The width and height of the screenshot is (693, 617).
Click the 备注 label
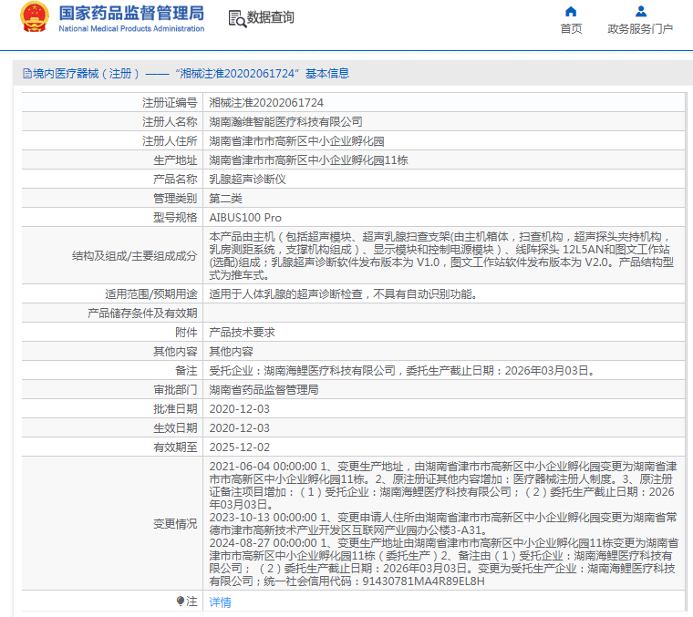click(186, 371)
